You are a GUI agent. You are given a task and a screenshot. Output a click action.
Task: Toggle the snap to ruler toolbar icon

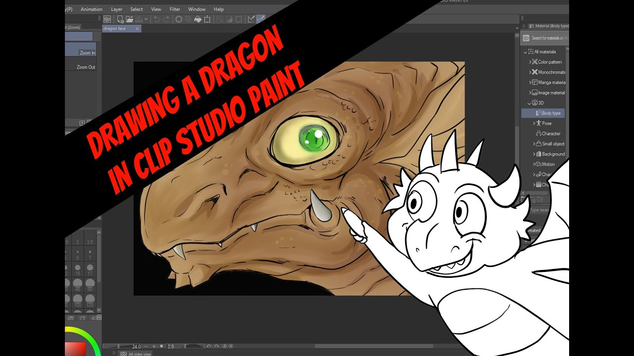pyautogui.click(x=251, y=19)
